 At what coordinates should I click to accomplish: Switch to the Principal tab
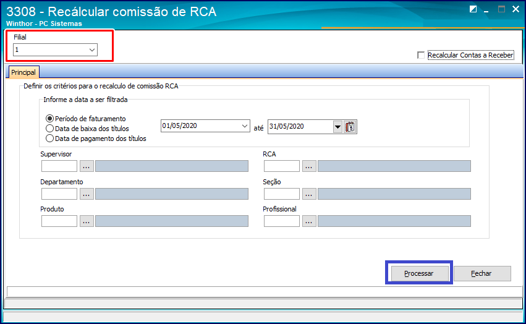(x=23, y=72)
